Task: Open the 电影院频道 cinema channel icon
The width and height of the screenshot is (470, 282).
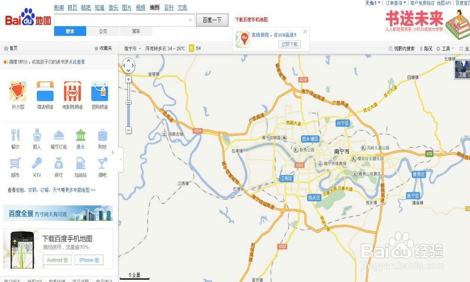Action: tap(72, 91)
